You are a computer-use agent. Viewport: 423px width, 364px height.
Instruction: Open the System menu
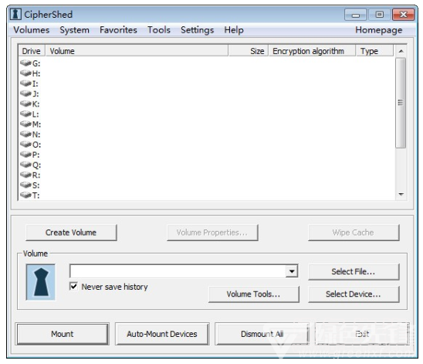coord(74,29)
